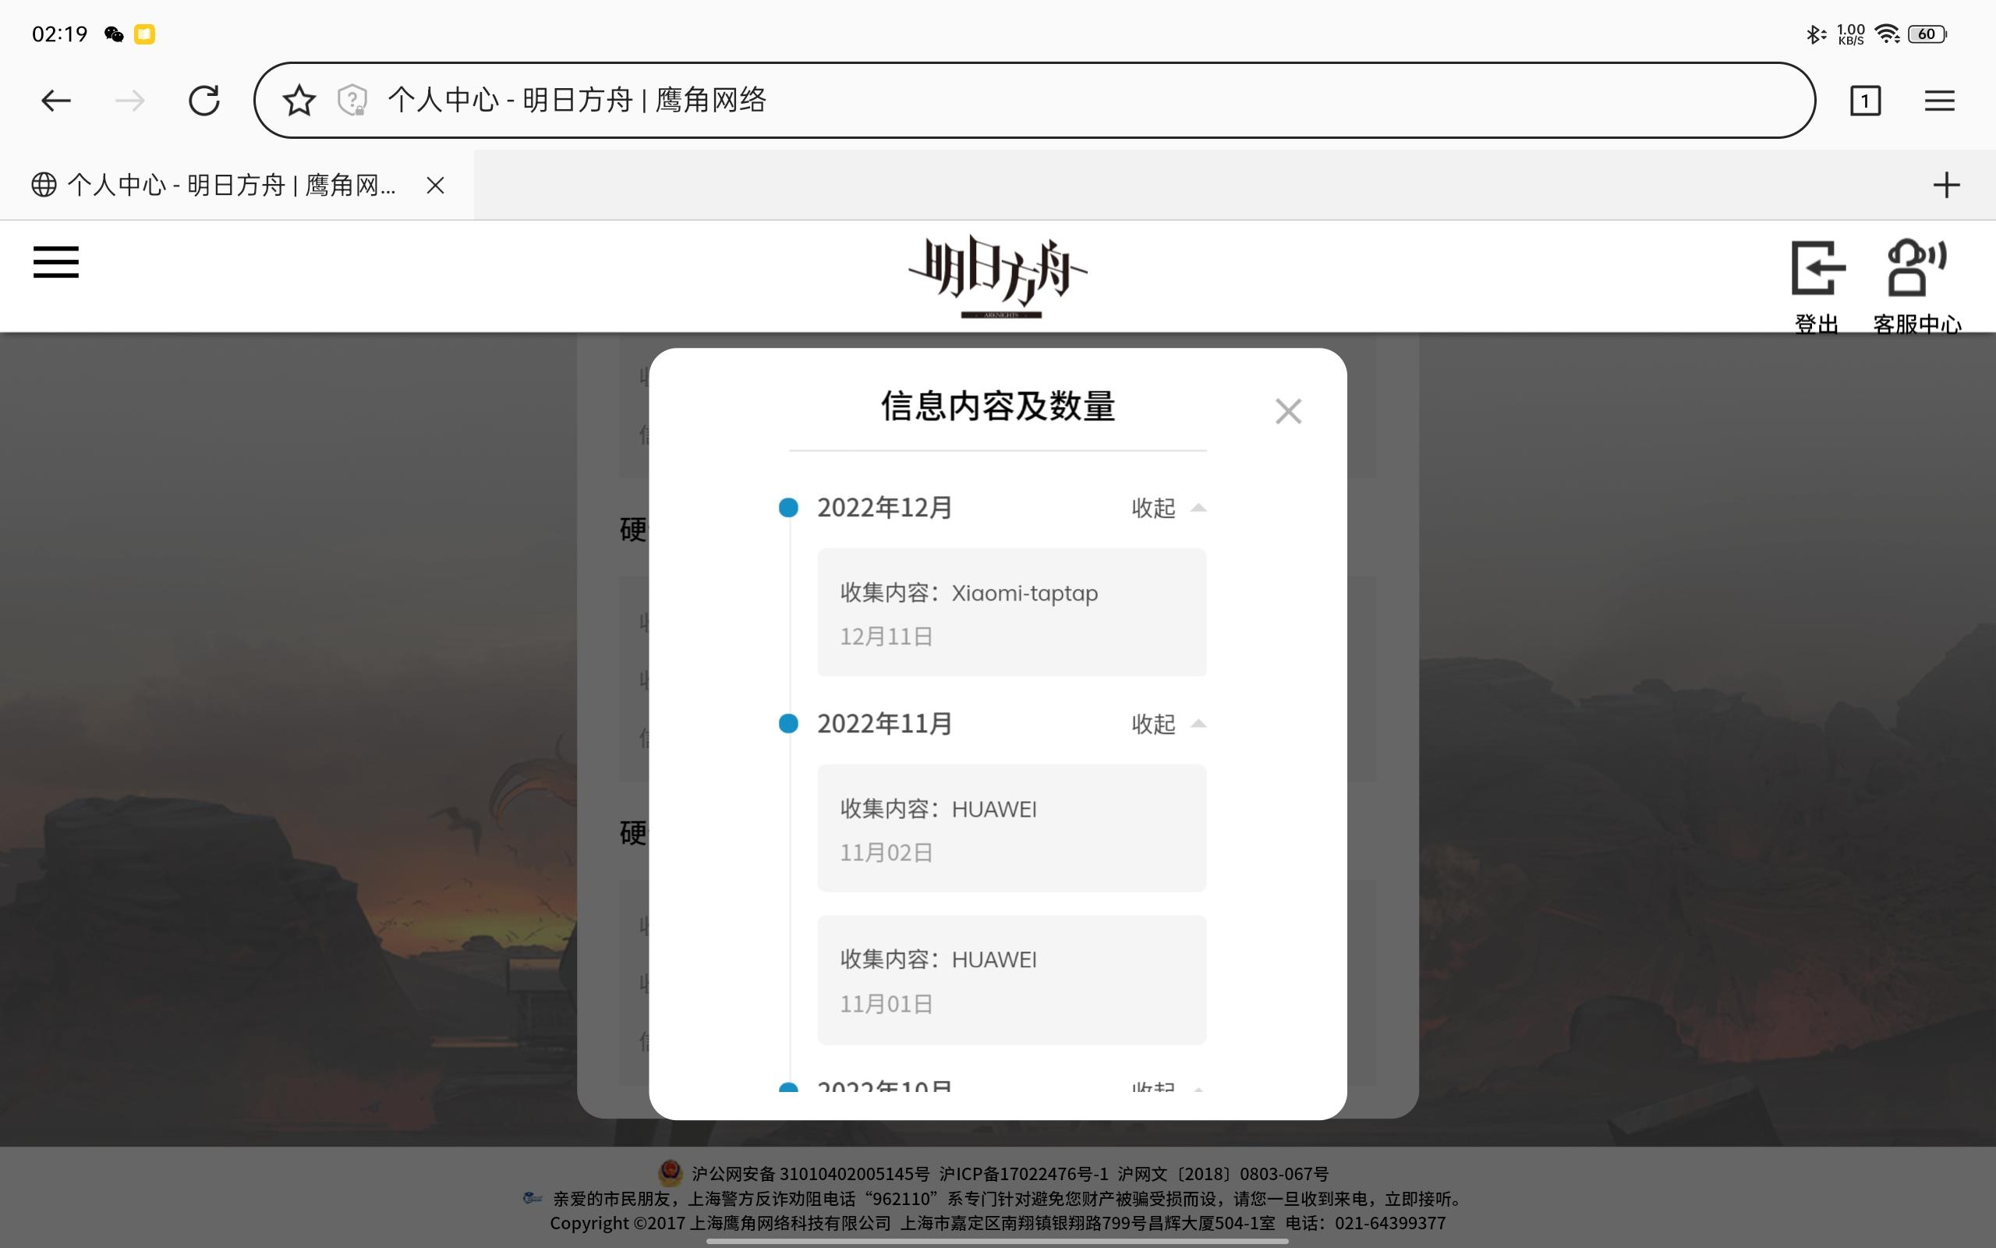
Task: Tap the Wi-Fi status icon
Action: [x=1887, y=34]
